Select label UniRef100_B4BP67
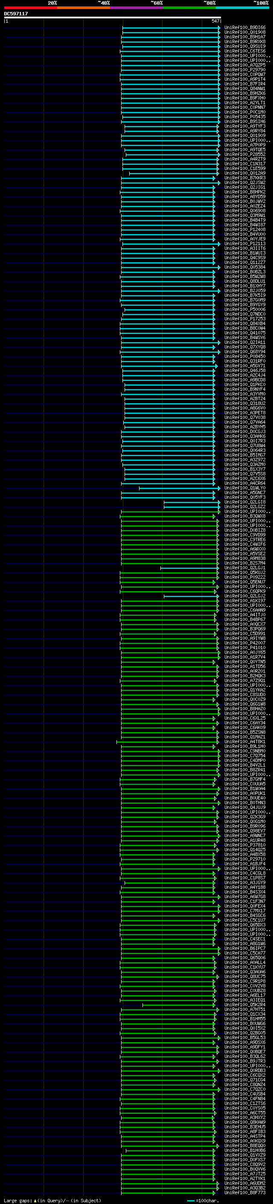Image resolution: width=273 pixels, height=1204 pixels. click(x=245, y=619)
